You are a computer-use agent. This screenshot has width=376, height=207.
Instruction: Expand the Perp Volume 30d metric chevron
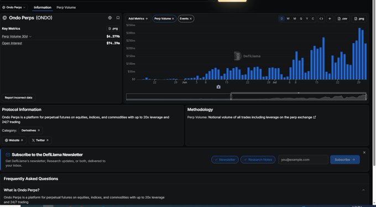(30, 37)
